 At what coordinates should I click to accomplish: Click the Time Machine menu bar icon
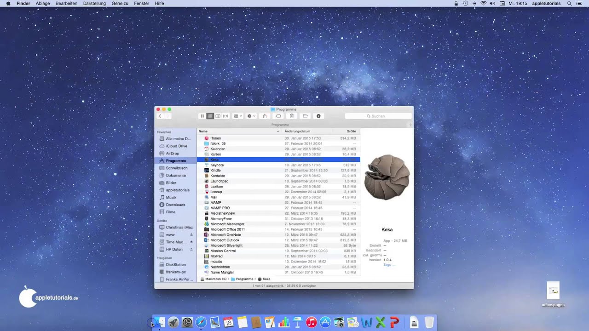tap(465, 3)
